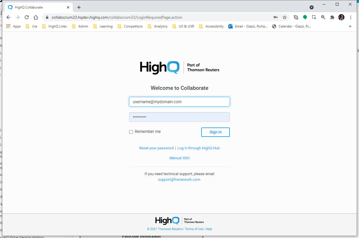The width and height of the screenshot is (359, 238).
Task: Open the © 2021 Thomson Reuters link
Action: click(165, 229)
